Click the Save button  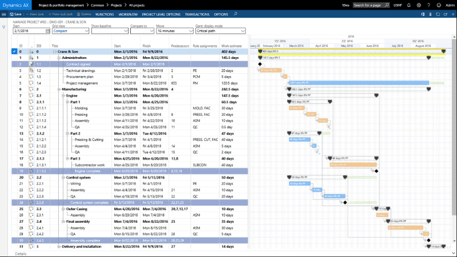15,14
